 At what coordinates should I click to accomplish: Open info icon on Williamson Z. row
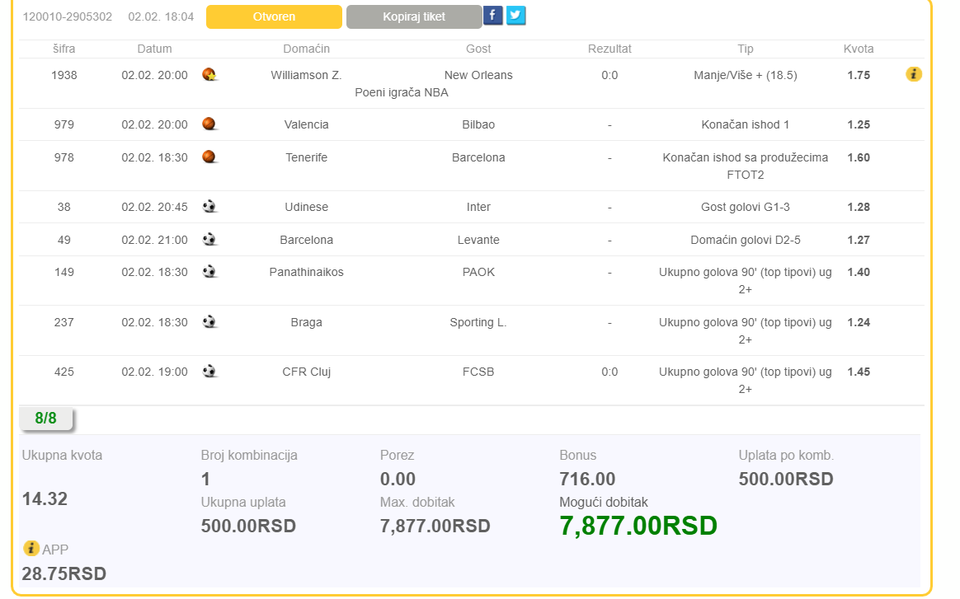pyautogui.click(x=914, y=75)
